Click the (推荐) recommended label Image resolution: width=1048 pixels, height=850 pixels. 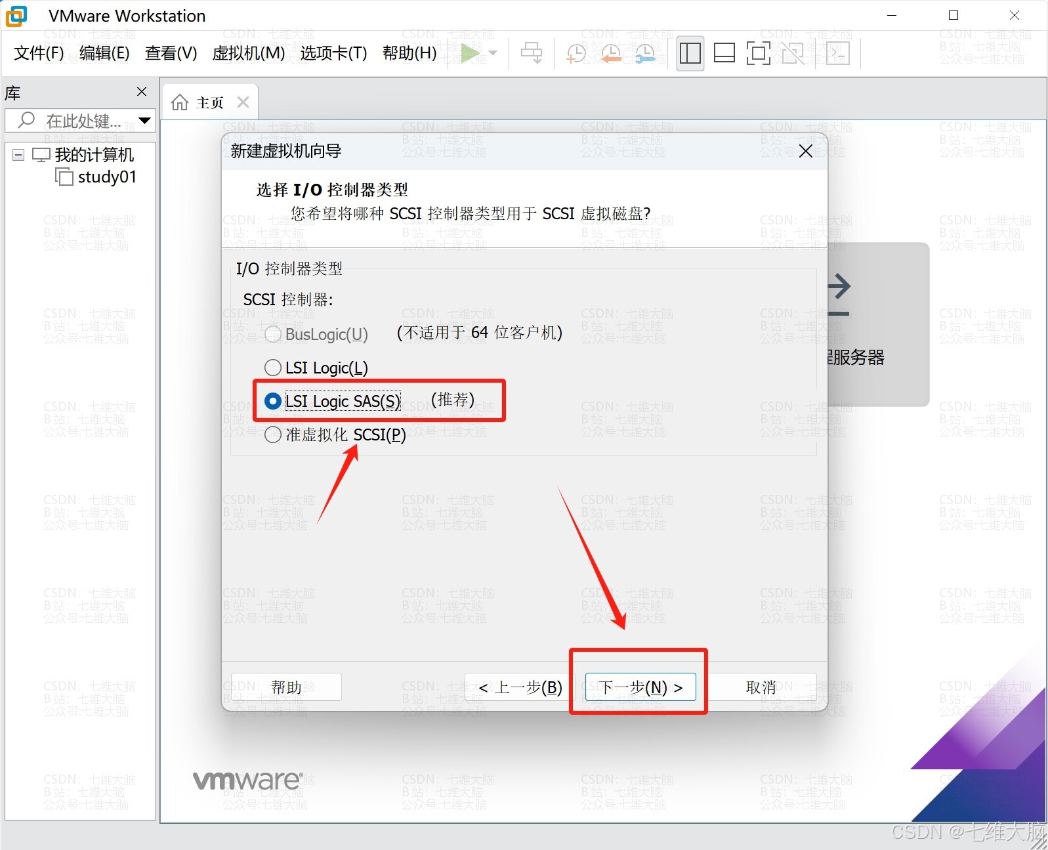pyautogui.click(x=453, y=400)
